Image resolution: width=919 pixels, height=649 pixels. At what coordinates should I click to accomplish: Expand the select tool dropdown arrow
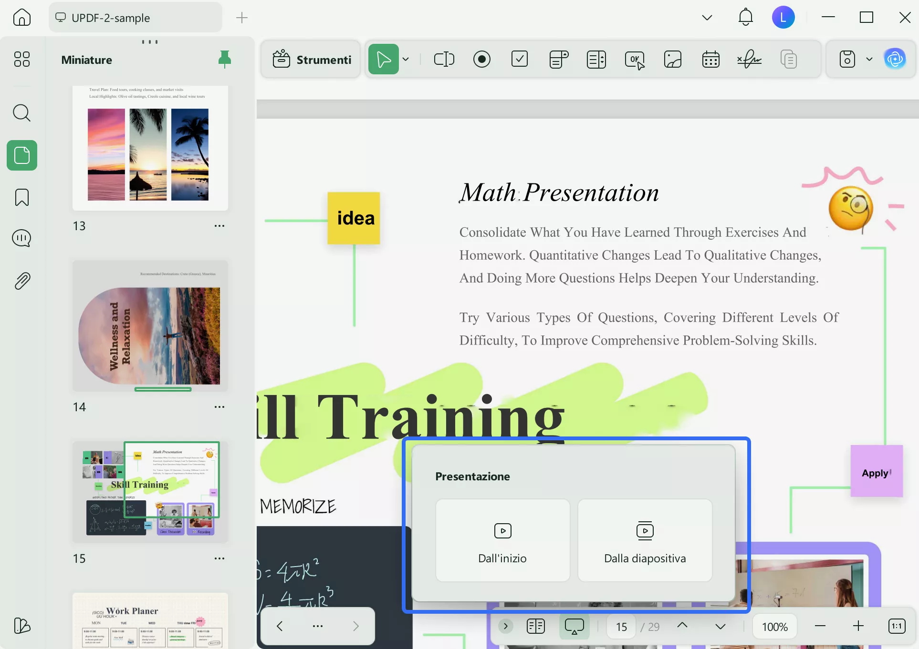(406, 60)
